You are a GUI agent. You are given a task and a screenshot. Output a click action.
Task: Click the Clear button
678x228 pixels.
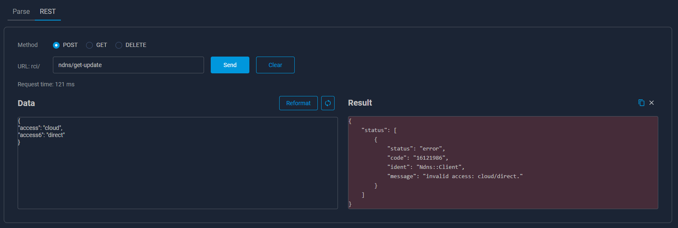pos(275,65)
